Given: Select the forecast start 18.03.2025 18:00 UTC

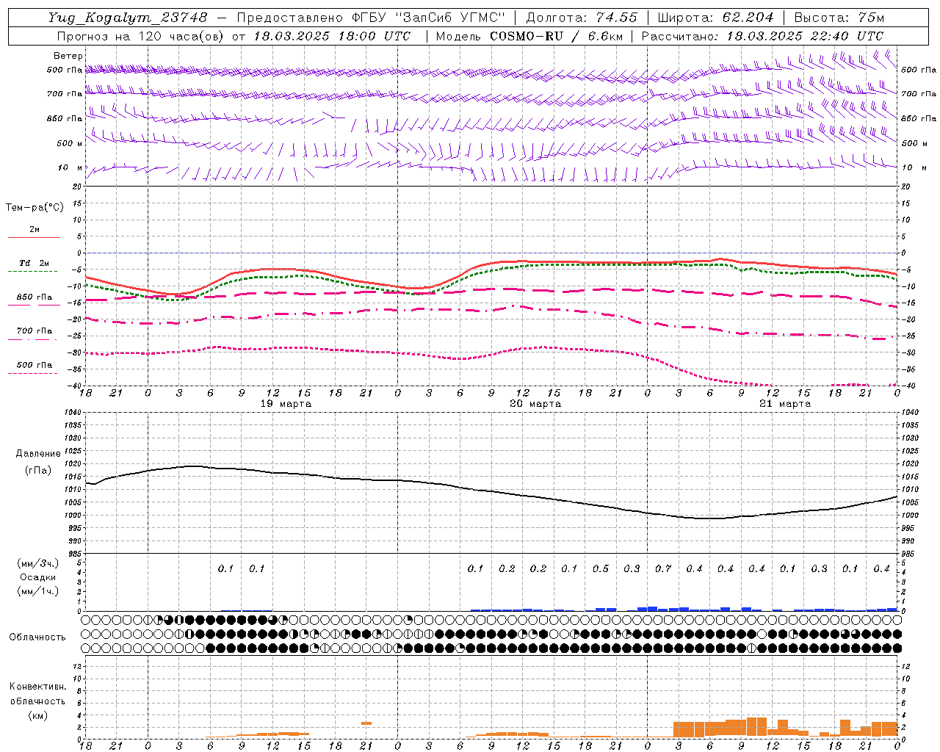Looking at the screenshot, I should coord(333,35).
